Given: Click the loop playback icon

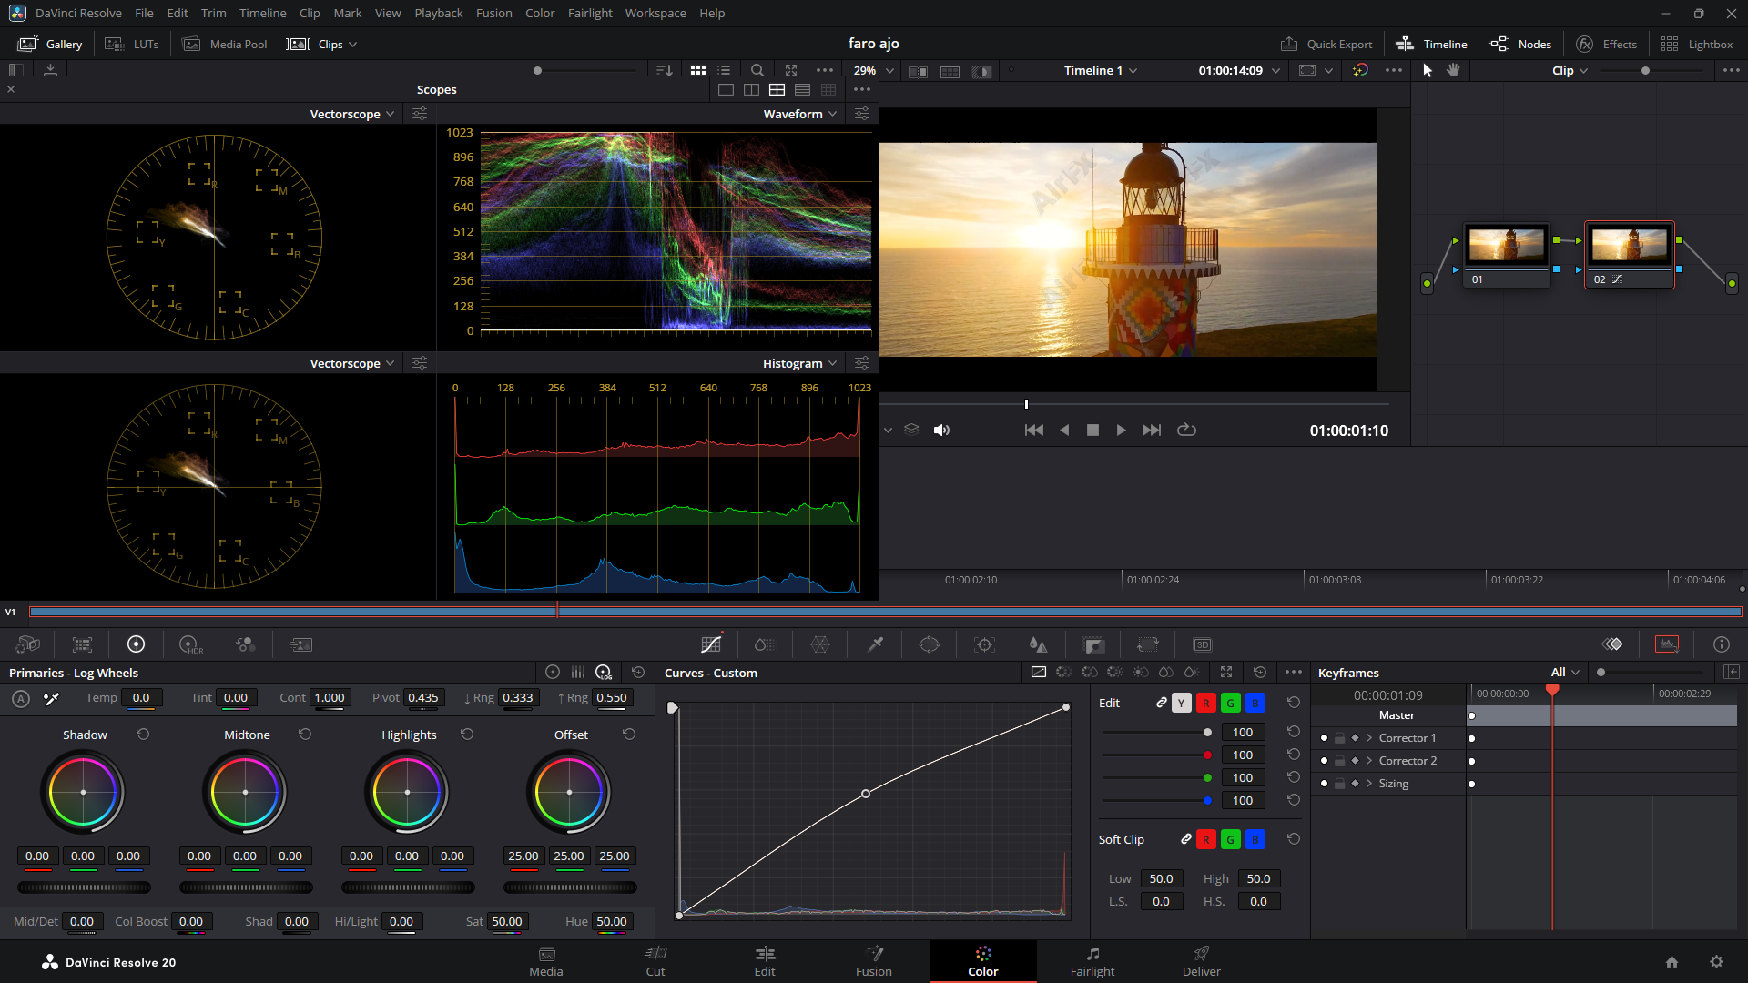Looking at the screenshot, I should click(1186, 430).
